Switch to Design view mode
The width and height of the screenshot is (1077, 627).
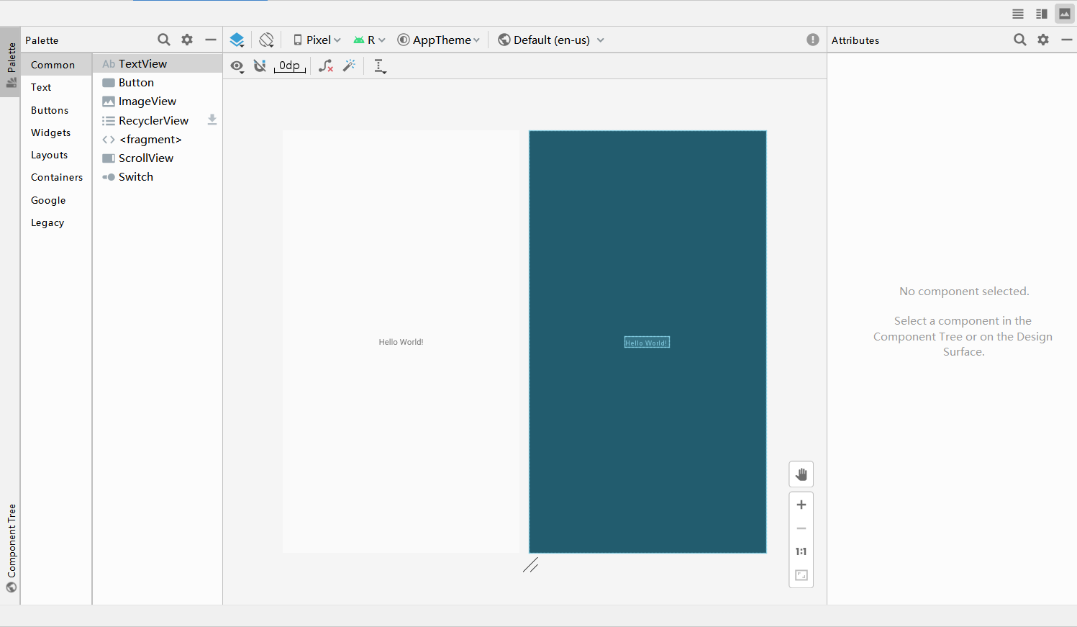pos(1065,14)
